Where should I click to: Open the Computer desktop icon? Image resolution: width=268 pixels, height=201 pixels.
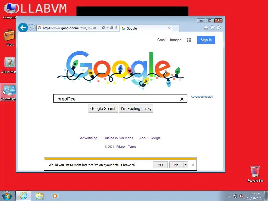[x=10, y=11]
